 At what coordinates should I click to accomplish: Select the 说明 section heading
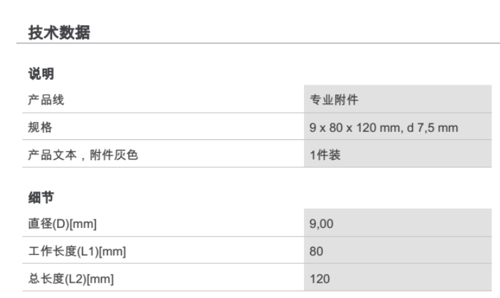41,74
